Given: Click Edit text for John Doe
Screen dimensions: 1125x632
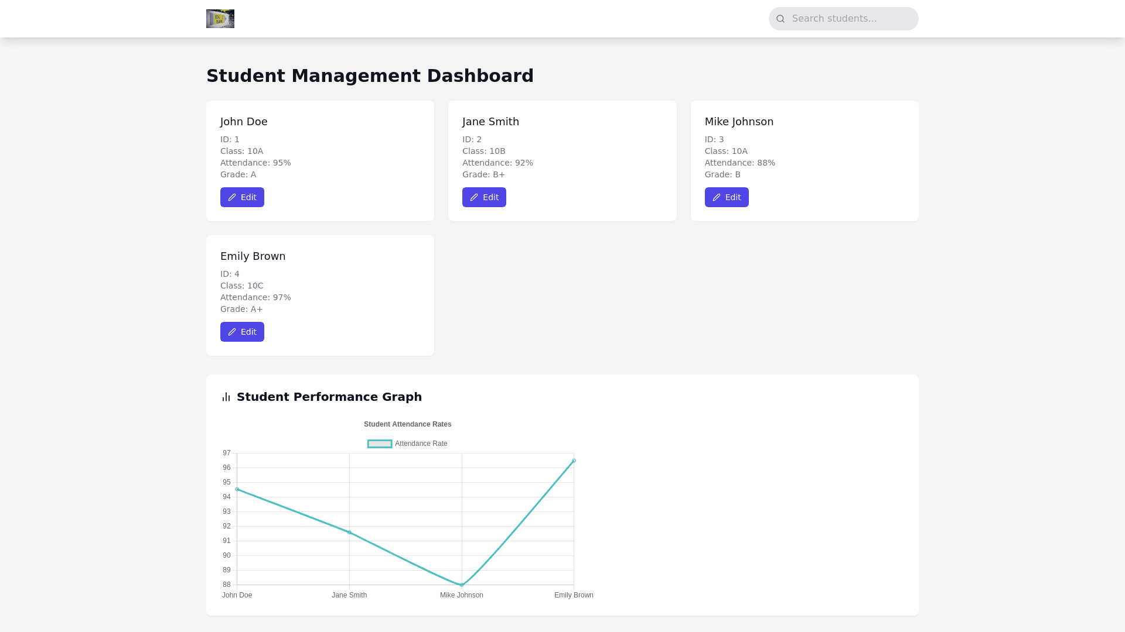Looking at the screenshot, I should click(248, 198).
